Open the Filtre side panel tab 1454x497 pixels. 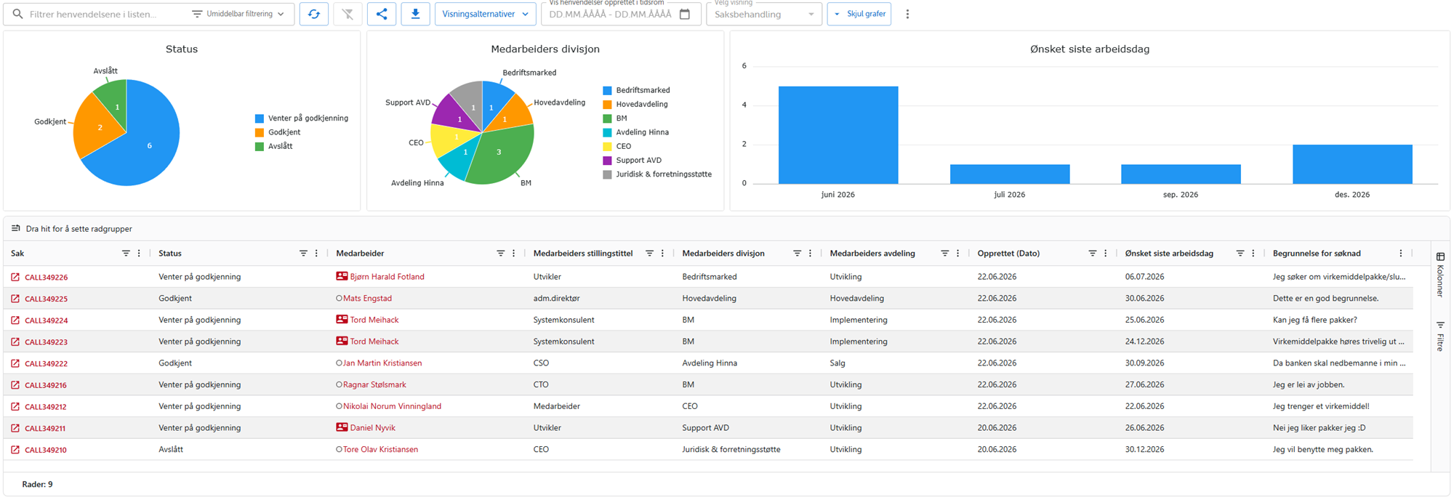pos(1439,336)
